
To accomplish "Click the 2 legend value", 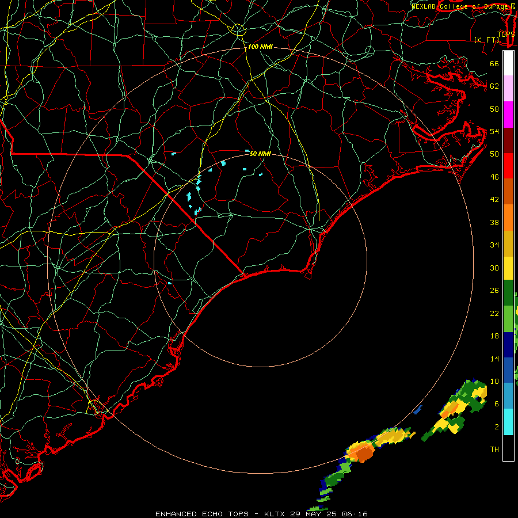I will pos(496,426).
